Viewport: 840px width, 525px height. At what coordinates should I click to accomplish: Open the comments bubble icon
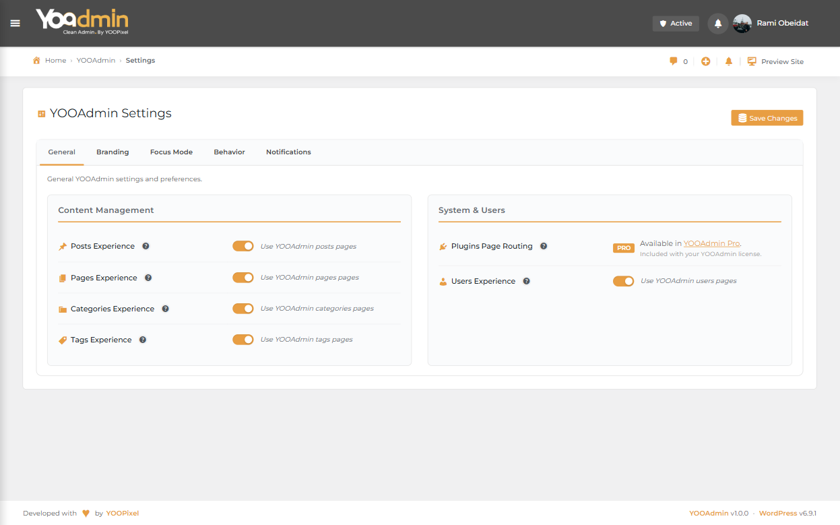[673, 61]
